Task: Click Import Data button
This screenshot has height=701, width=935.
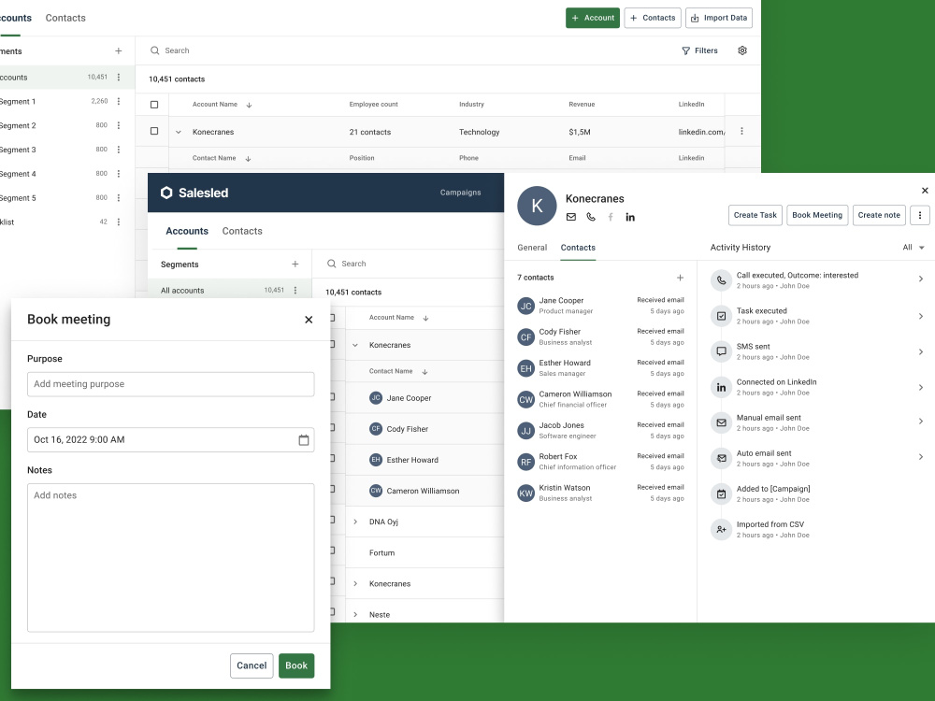Action: pyautogui.click(x=719, y=18)
